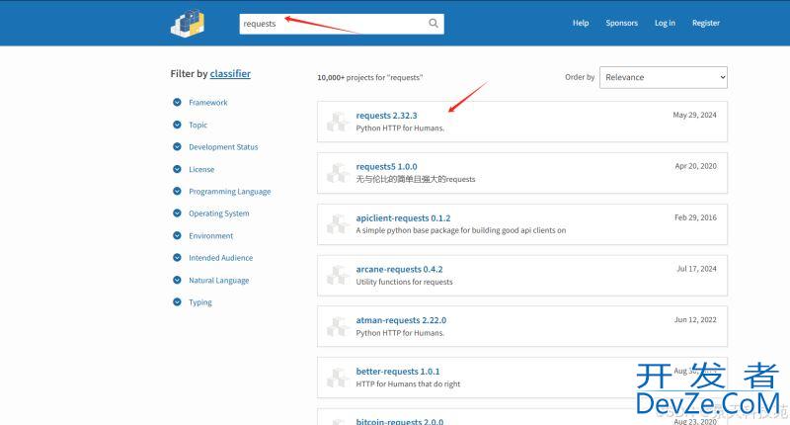Expand the Programming Language filter chevron
Viewport: 790px width, 425px height.
177,191
